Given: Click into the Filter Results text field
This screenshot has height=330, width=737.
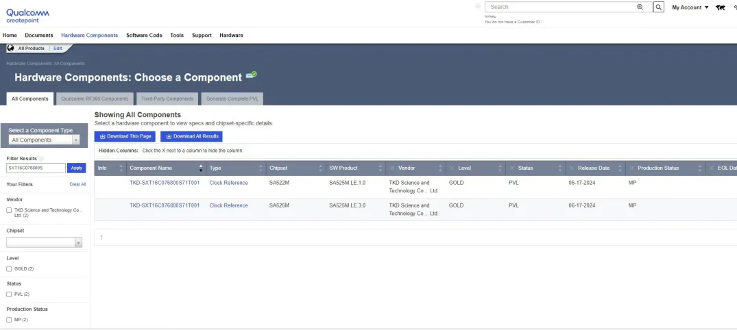Looking at the screenshot, I should click(36, 168).
